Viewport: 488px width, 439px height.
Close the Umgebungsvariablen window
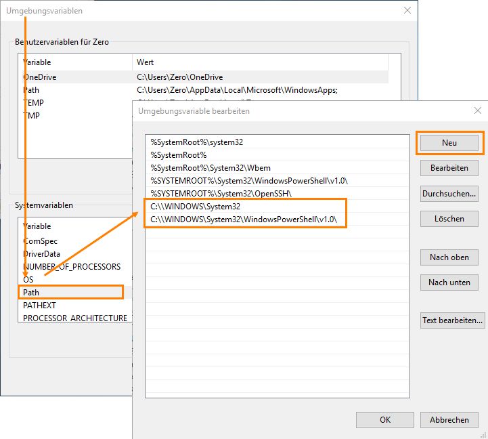point(407,10)
